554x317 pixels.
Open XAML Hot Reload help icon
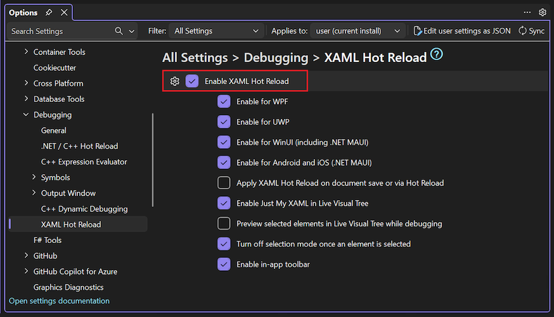437,54
